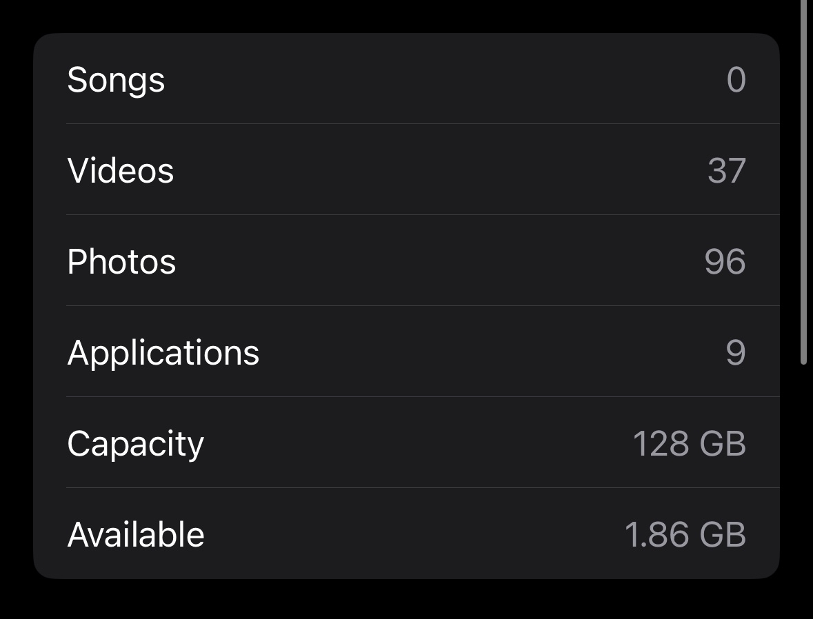This screenshot has height=619, width=813.
Task: Click the divider between Applications and Capacity
Action: pyautogui.click(x=422, y=396)
